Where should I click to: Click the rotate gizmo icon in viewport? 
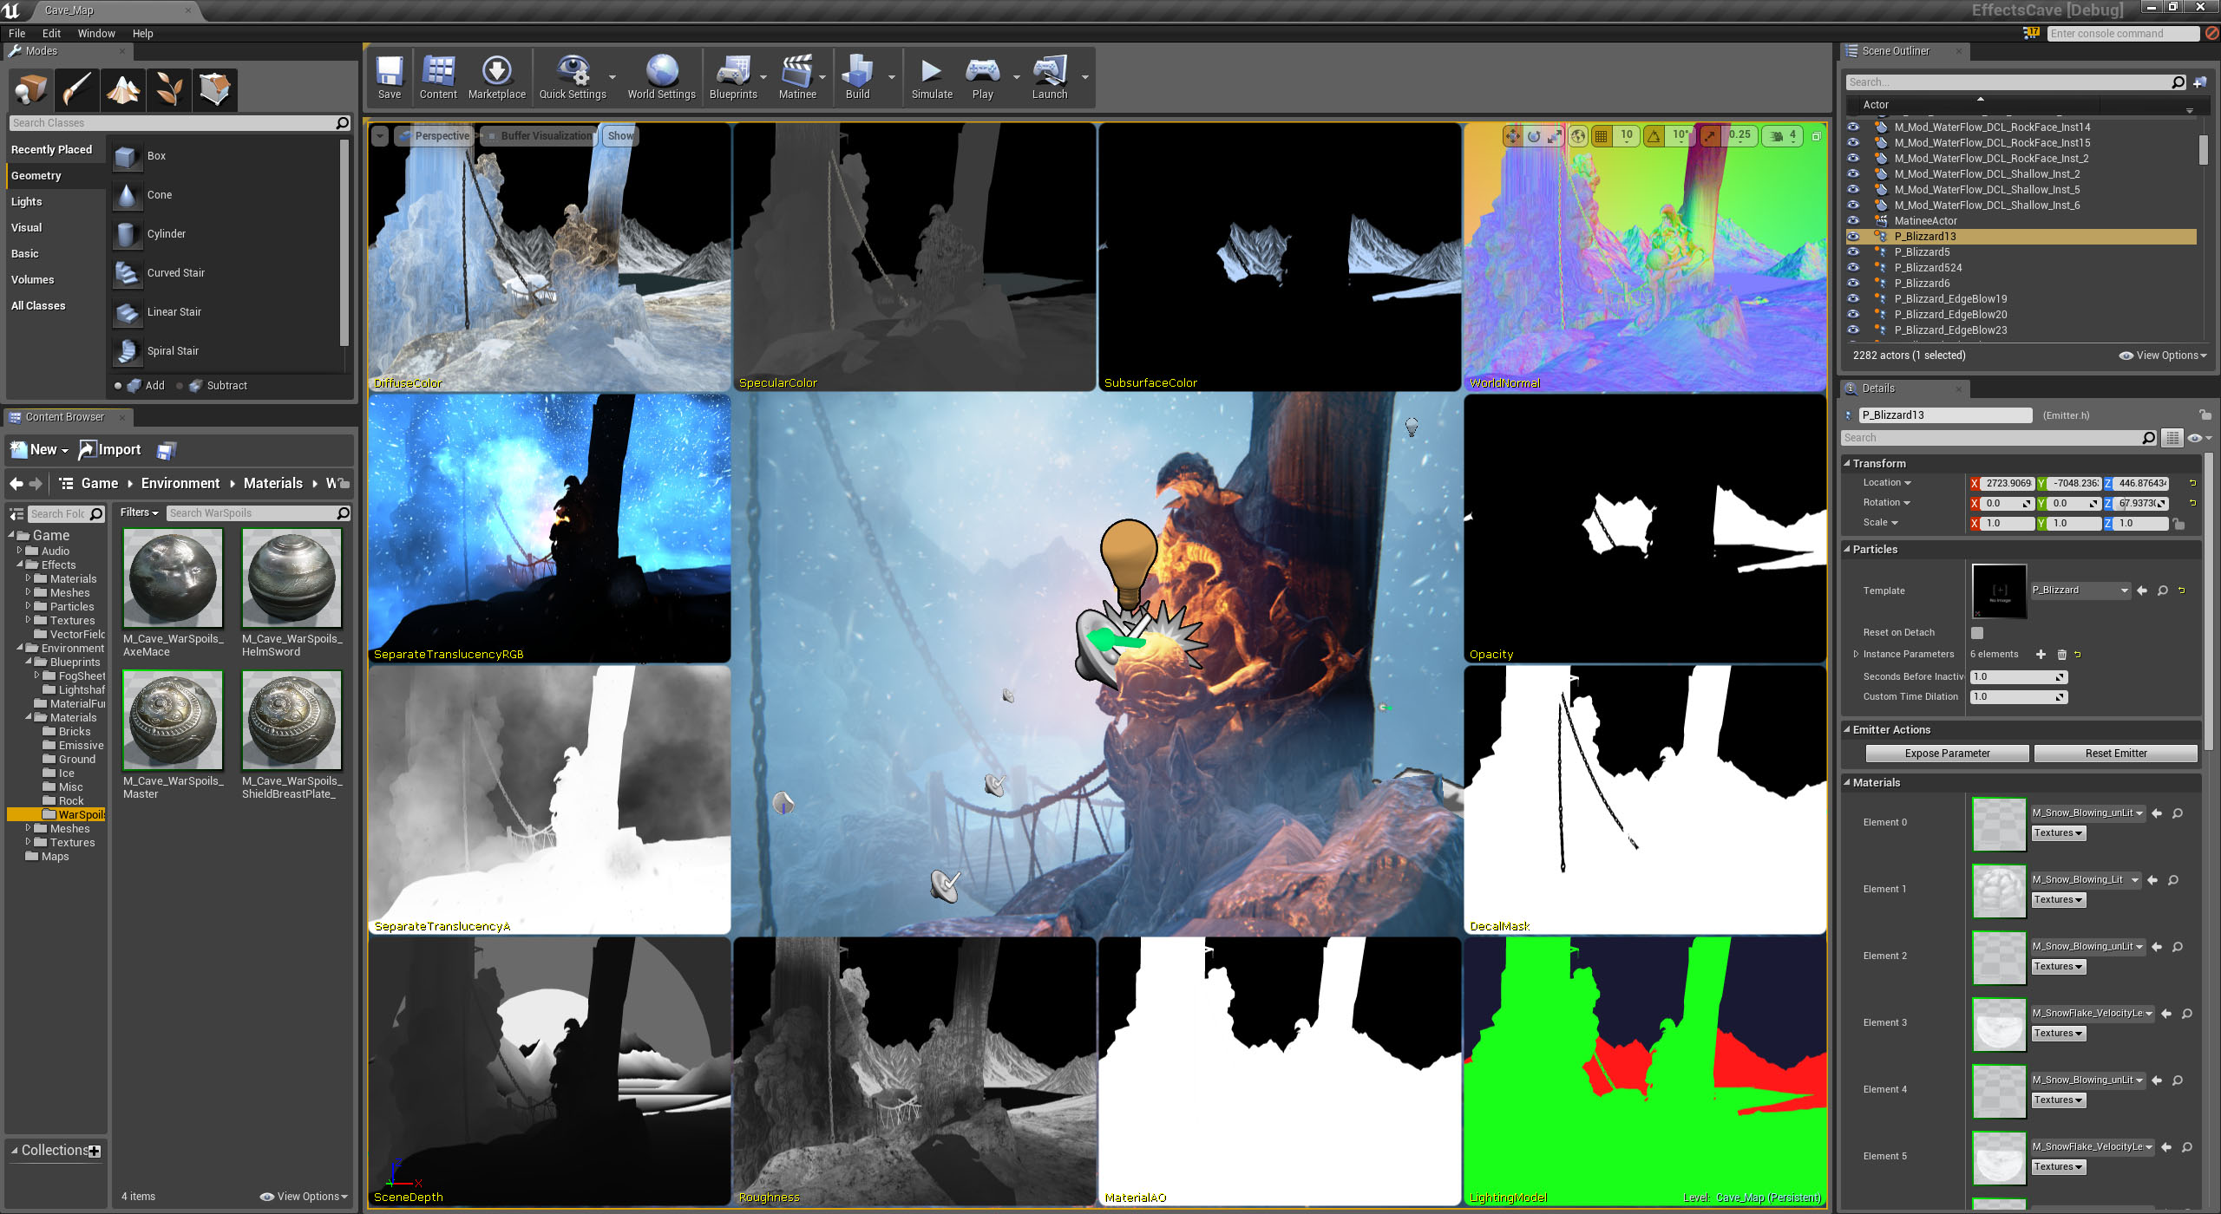pos(1534,136)
